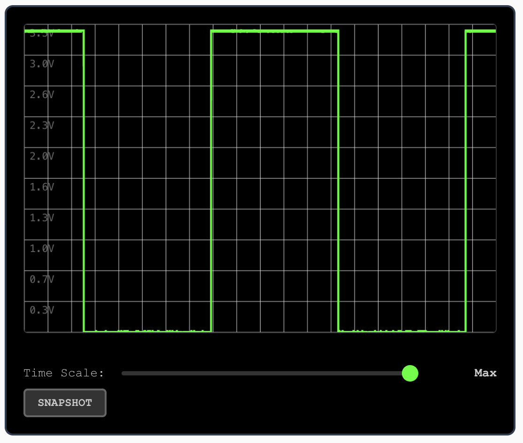
Task: Click the 2.3V axis label
Action: pos(42,125)
